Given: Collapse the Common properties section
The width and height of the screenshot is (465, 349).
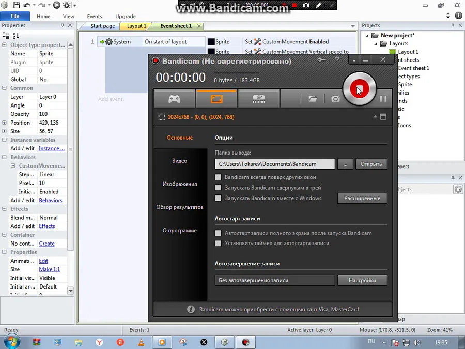Looking at the screenshot, I should click(x=4, y=88).
